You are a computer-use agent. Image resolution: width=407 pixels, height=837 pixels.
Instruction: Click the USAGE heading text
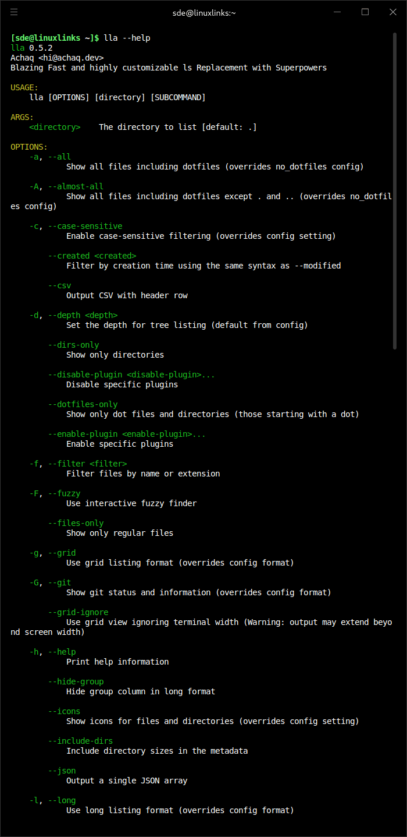pyautogui.click(x=23, y=87)
